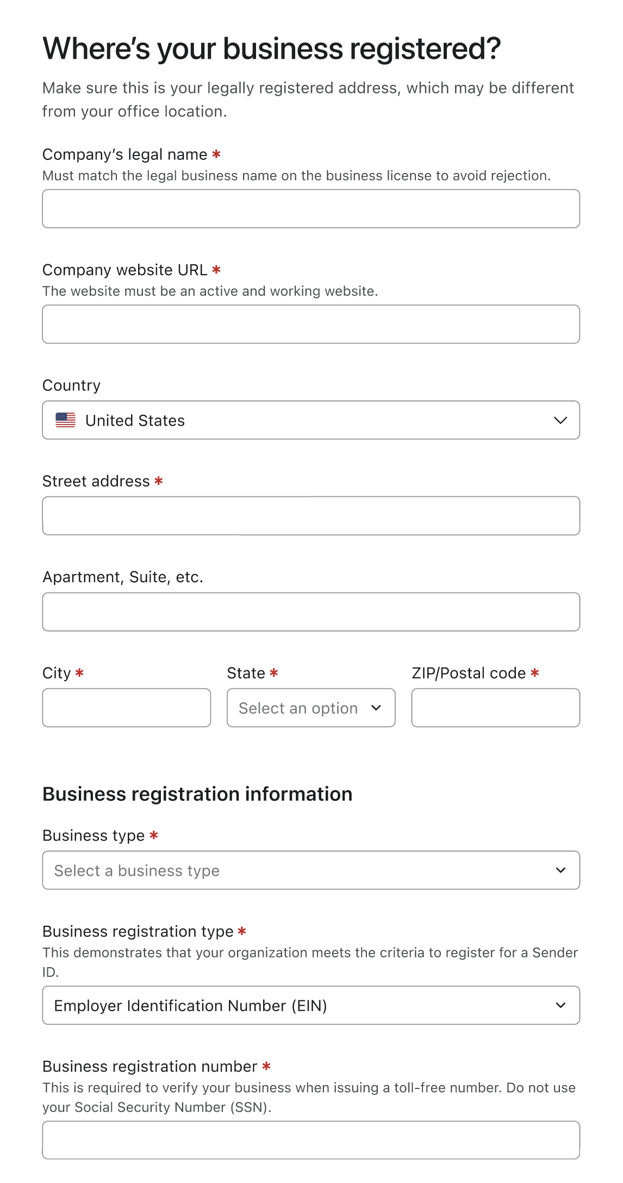Select the Street address input box
The width and height of the screenshot is (623, 1183).
click(311, 516)
